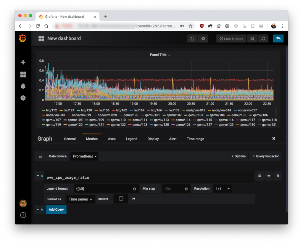Click the qemu/104 legend color swatch
303x244 pixels.
click(x=207, y=115)
